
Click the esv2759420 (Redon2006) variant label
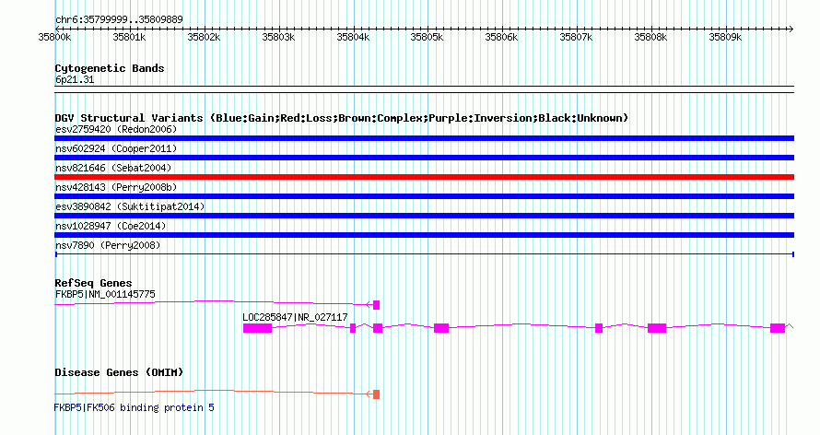tap(116, 129)
